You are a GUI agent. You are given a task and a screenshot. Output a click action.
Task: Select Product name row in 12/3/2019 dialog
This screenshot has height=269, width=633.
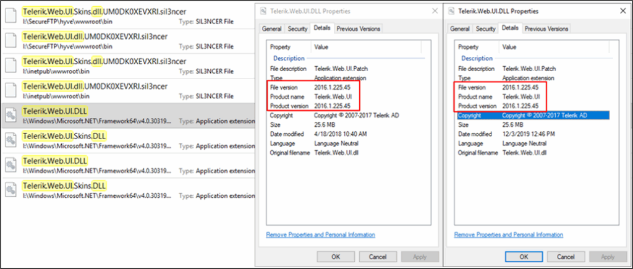[x=533, y=96]
